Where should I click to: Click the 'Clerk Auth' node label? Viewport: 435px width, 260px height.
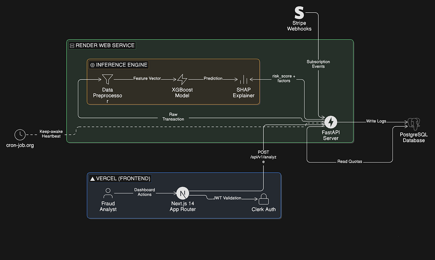click(x=263, y=209)
